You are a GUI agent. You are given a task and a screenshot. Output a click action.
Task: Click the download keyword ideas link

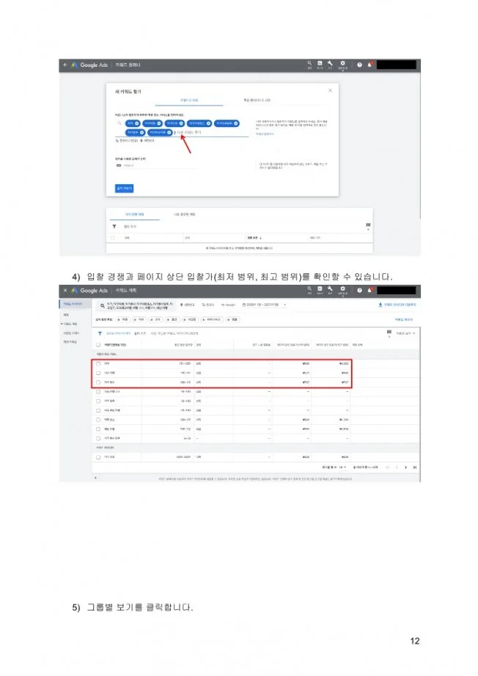tap(397, 305)
